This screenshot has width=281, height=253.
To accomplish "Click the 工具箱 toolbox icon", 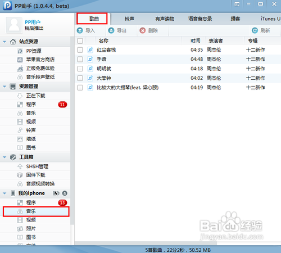I will point(13,157).
